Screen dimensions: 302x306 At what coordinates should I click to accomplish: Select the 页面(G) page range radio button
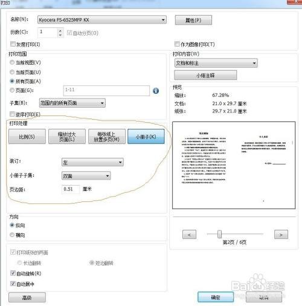click(12, 90)
